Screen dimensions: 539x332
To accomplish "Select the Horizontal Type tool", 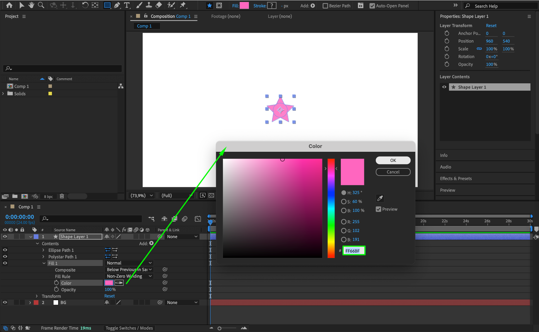I will (x=127, y=5).
